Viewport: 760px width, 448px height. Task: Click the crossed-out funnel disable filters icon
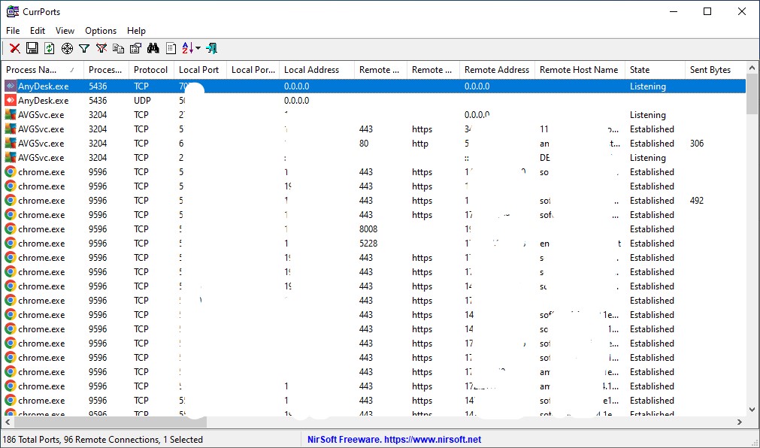(x=101, y=48)
